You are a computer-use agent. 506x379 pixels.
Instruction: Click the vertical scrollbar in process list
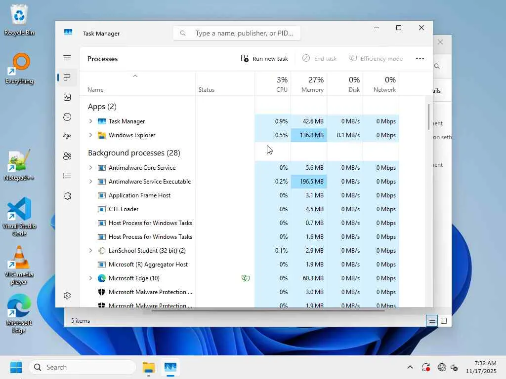[429, 116]
